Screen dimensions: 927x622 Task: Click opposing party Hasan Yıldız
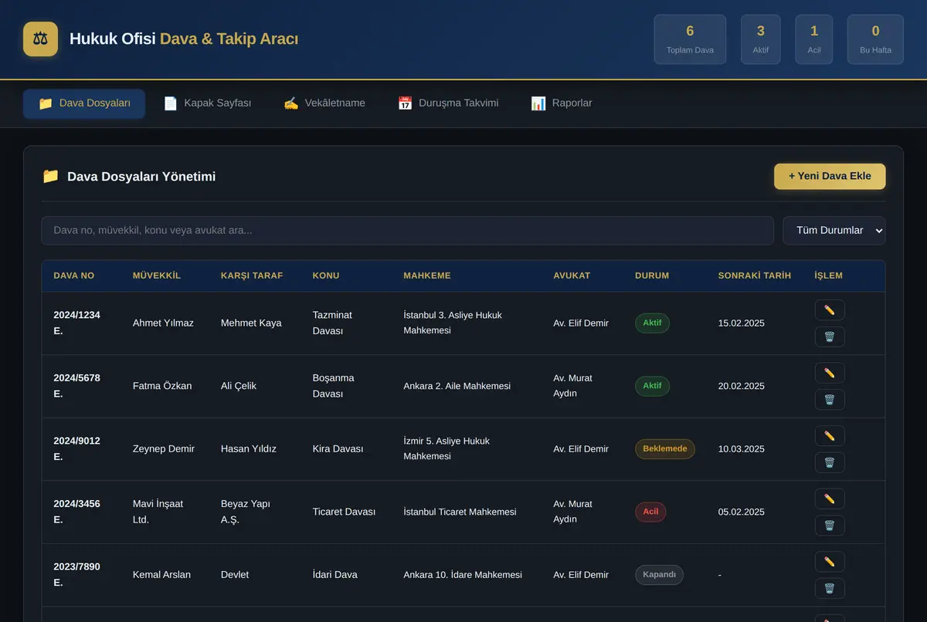(249, 449)
